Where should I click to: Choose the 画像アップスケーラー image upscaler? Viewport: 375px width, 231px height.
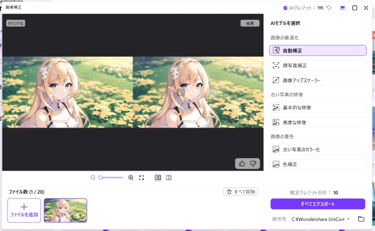[318, 80]
